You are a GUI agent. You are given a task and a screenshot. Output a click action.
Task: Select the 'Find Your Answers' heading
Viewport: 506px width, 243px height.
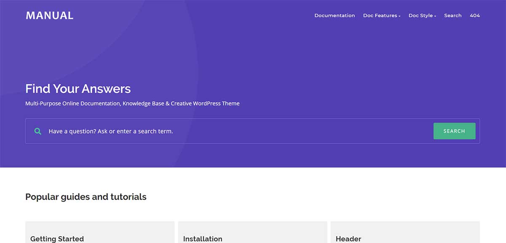78,89
